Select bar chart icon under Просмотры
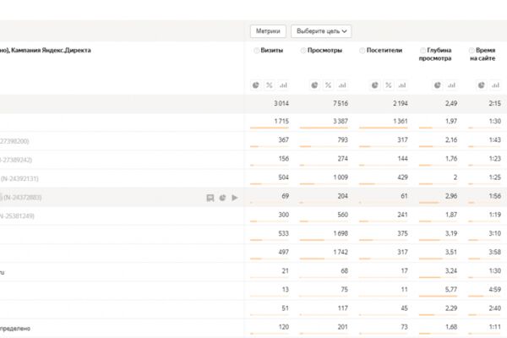This screenshot has height=338, width=507. pyautogui.click(x=342, y=85)
